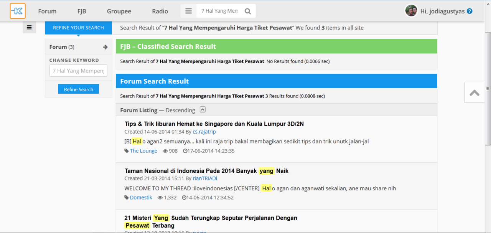Click the scroll-to-top chevron button
This screenshot has width=491, height=233.
(474, 93)
